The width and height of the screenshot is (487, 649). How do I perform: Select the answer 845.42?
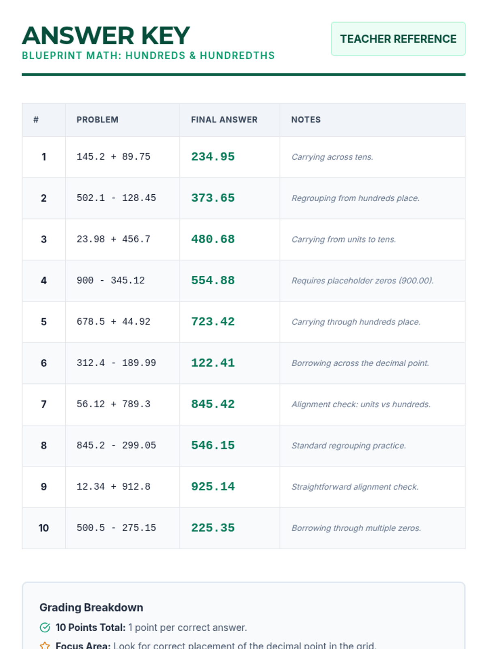point(213,404)
